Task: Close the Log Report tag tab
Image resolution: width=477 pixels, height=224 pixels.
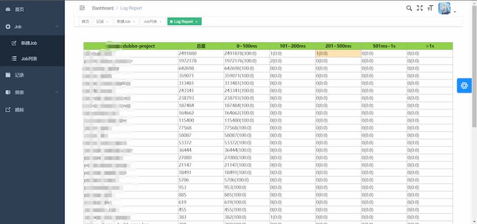Action: 196,22
